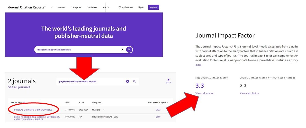Screen dimensions: 306x128
Task: Click the ISSN column header
Action: point(67,102)
